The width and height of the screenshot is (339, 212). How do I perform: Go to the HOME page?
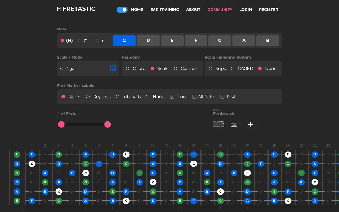(137, 10)
